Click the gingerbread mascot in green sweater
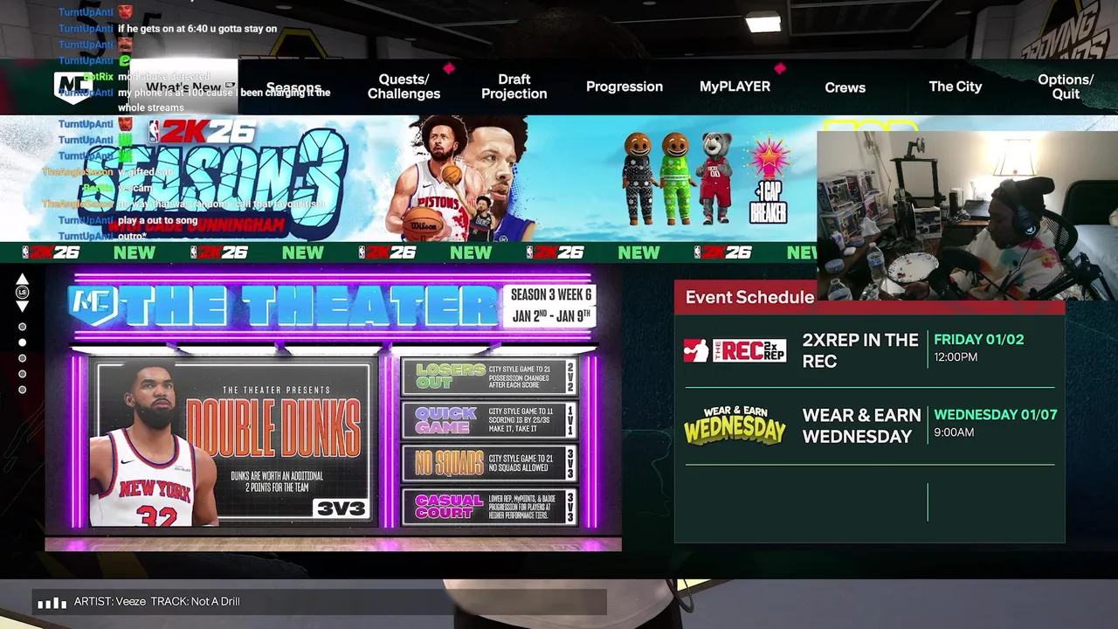 (674, 178)
